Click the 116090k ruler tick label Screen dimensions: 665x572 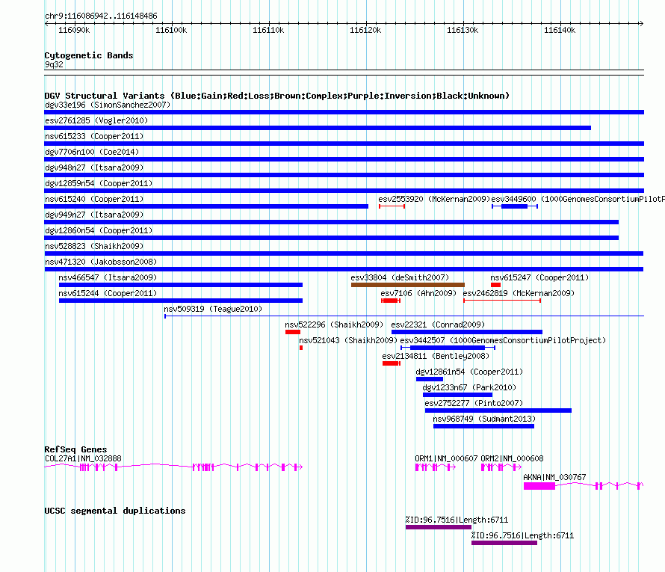(x=74, y=30)
